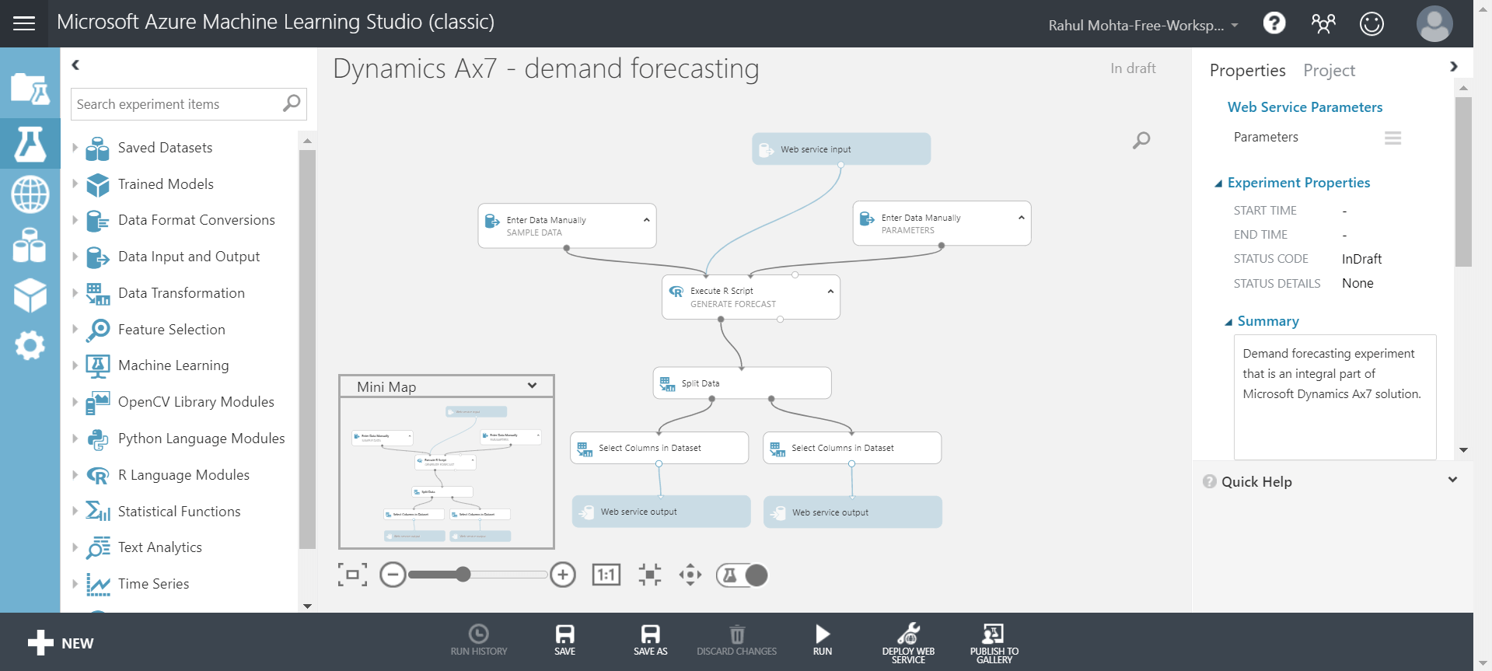Expand the Saved Datasets category
The image size is (1492, 671).
click(75, 147)
